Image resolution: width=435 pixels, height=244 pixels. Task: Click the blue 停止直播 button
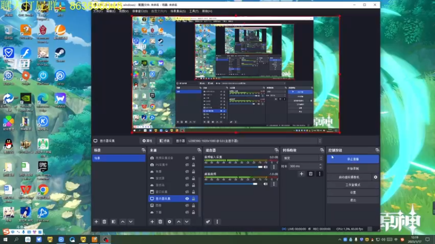pos(352,159)
